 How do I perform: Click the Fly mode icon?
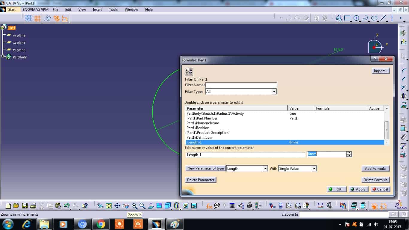100,205
